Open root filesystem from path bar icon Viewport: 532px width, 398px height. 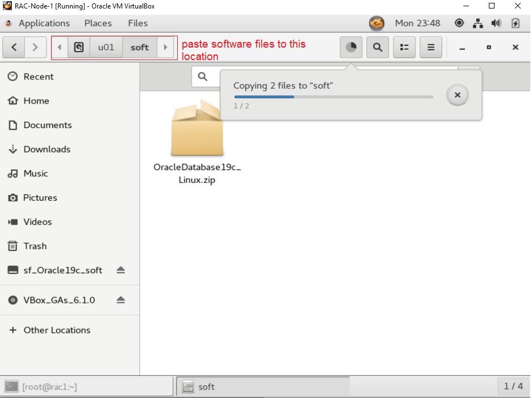[79, 47]
